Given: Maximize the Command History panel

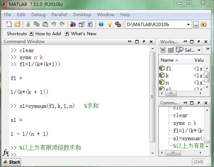Looking at the screenshot, I should 192,103.
